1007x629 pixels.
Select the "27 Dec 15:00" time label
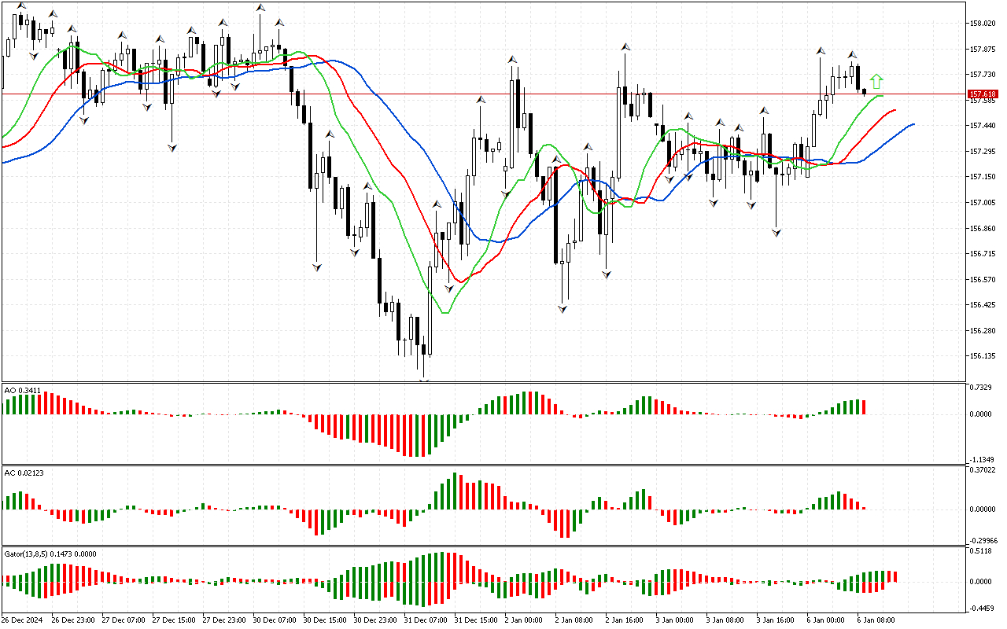174,620
